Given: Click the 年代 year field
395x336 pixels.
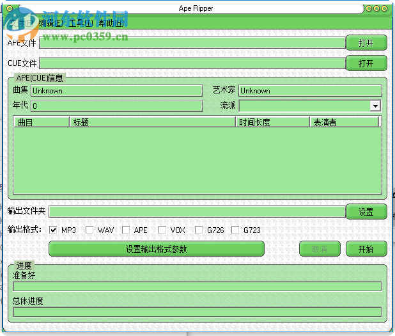Looking at the screenshot, I should click(116, 106).
